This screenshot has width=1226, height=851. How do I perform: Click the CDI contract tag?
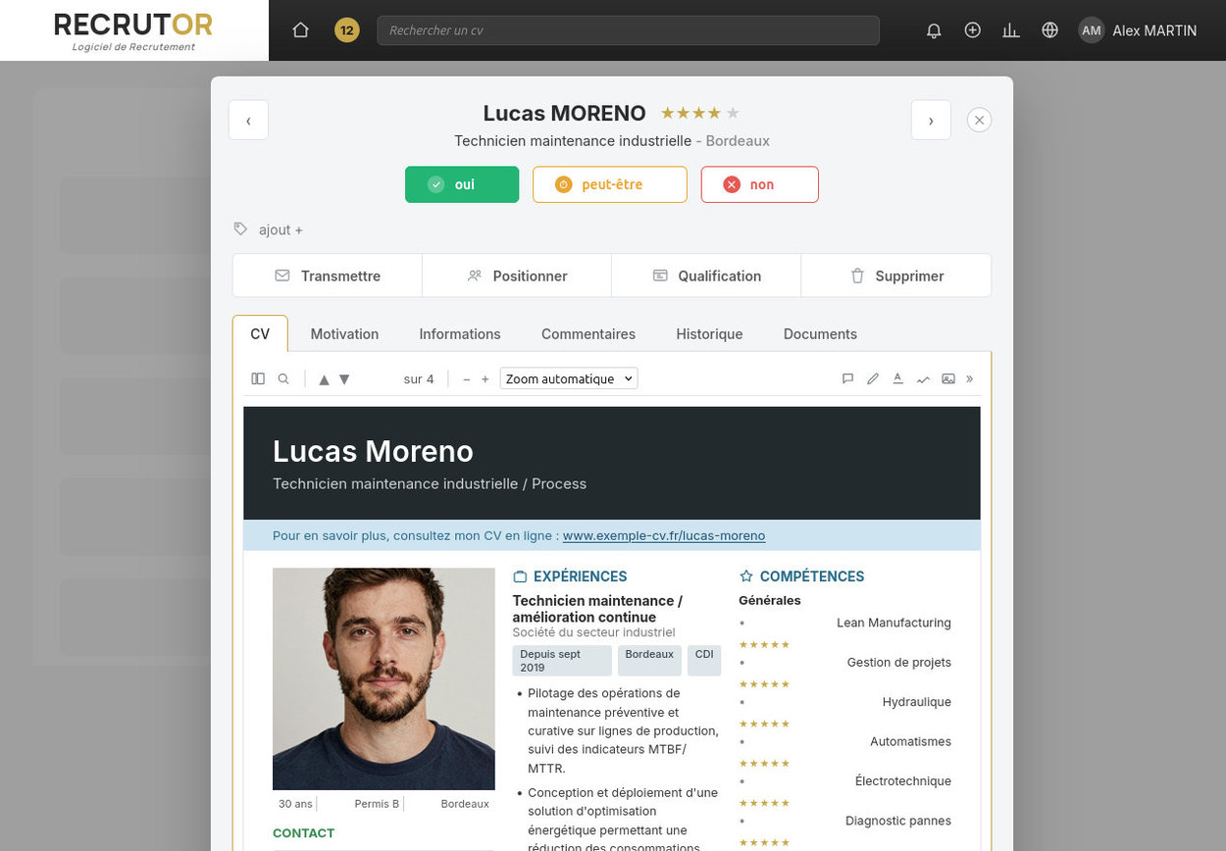point(704,661)
